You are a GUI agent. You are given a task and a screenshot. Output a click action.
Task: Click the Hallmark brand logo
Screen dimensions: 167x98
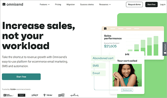click(x=75, y=95)
